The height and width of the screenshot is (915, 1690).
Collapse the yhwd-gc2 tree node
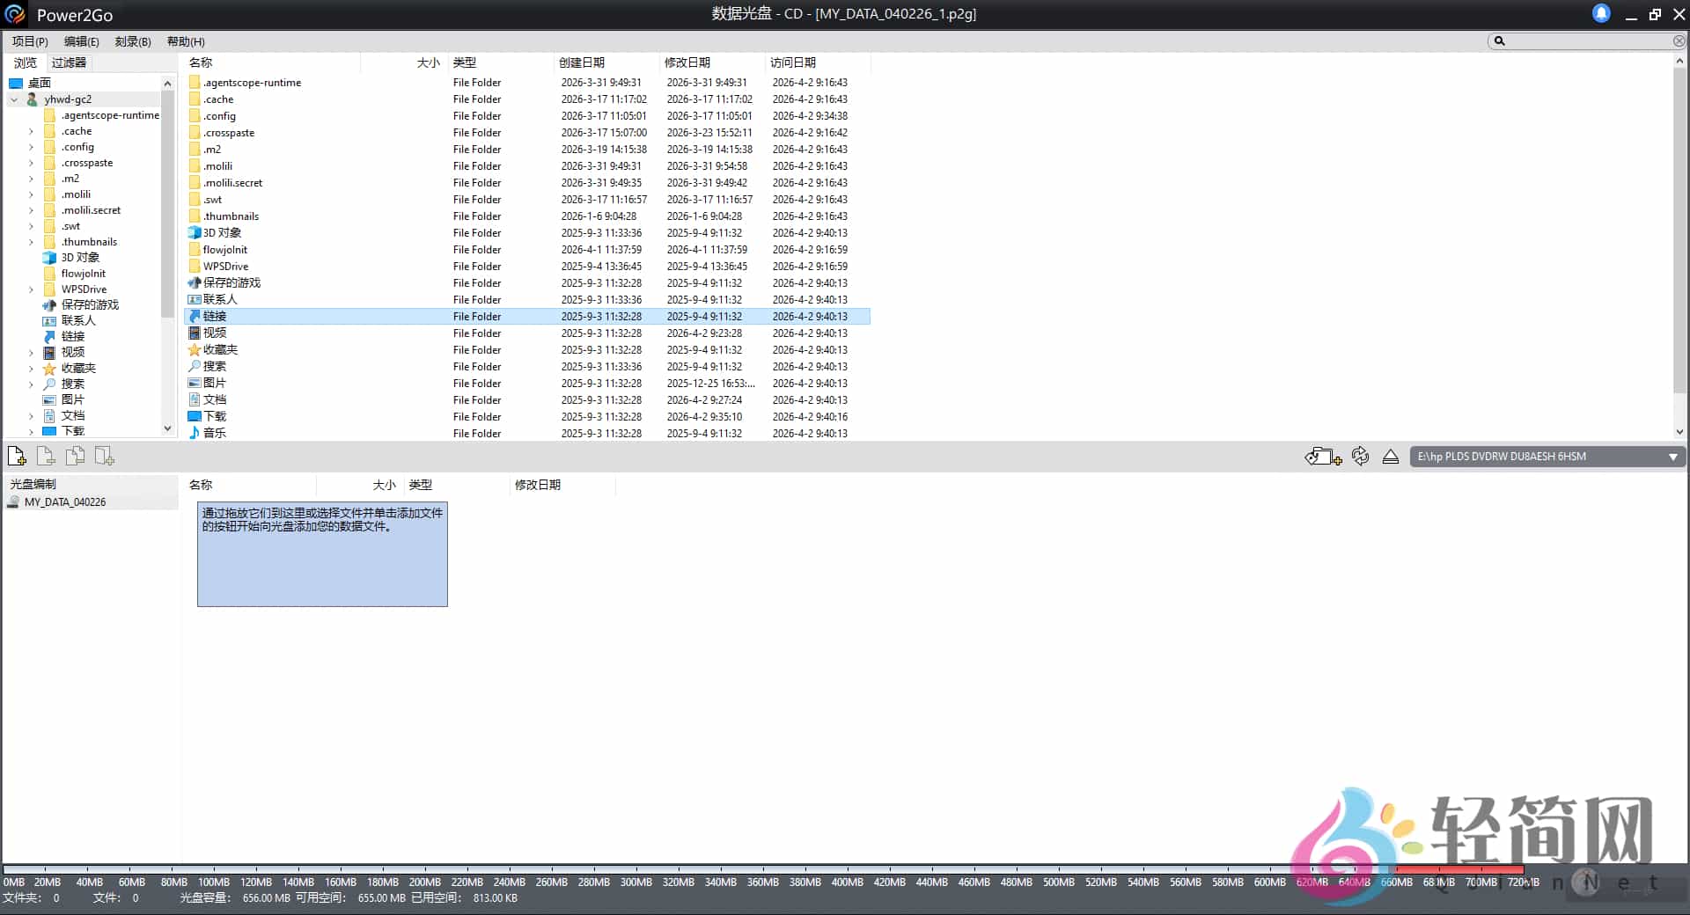pos(14,99)
